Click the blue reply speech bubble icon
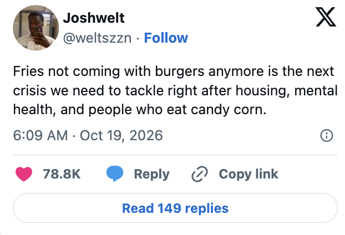The height and width of the screenshot is (235, 345). click(115, 173)
